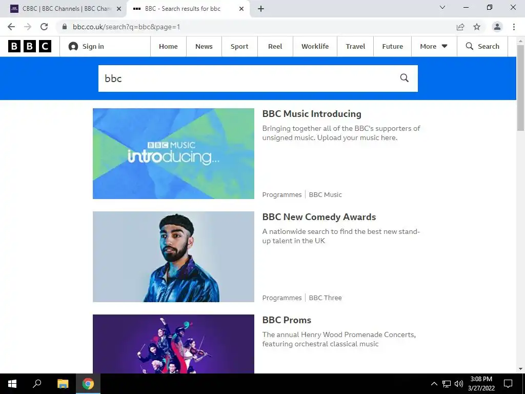Open the BBC Music Introducing result title
525x394 pixels.
pyautogui.click(x=312, y=114)
